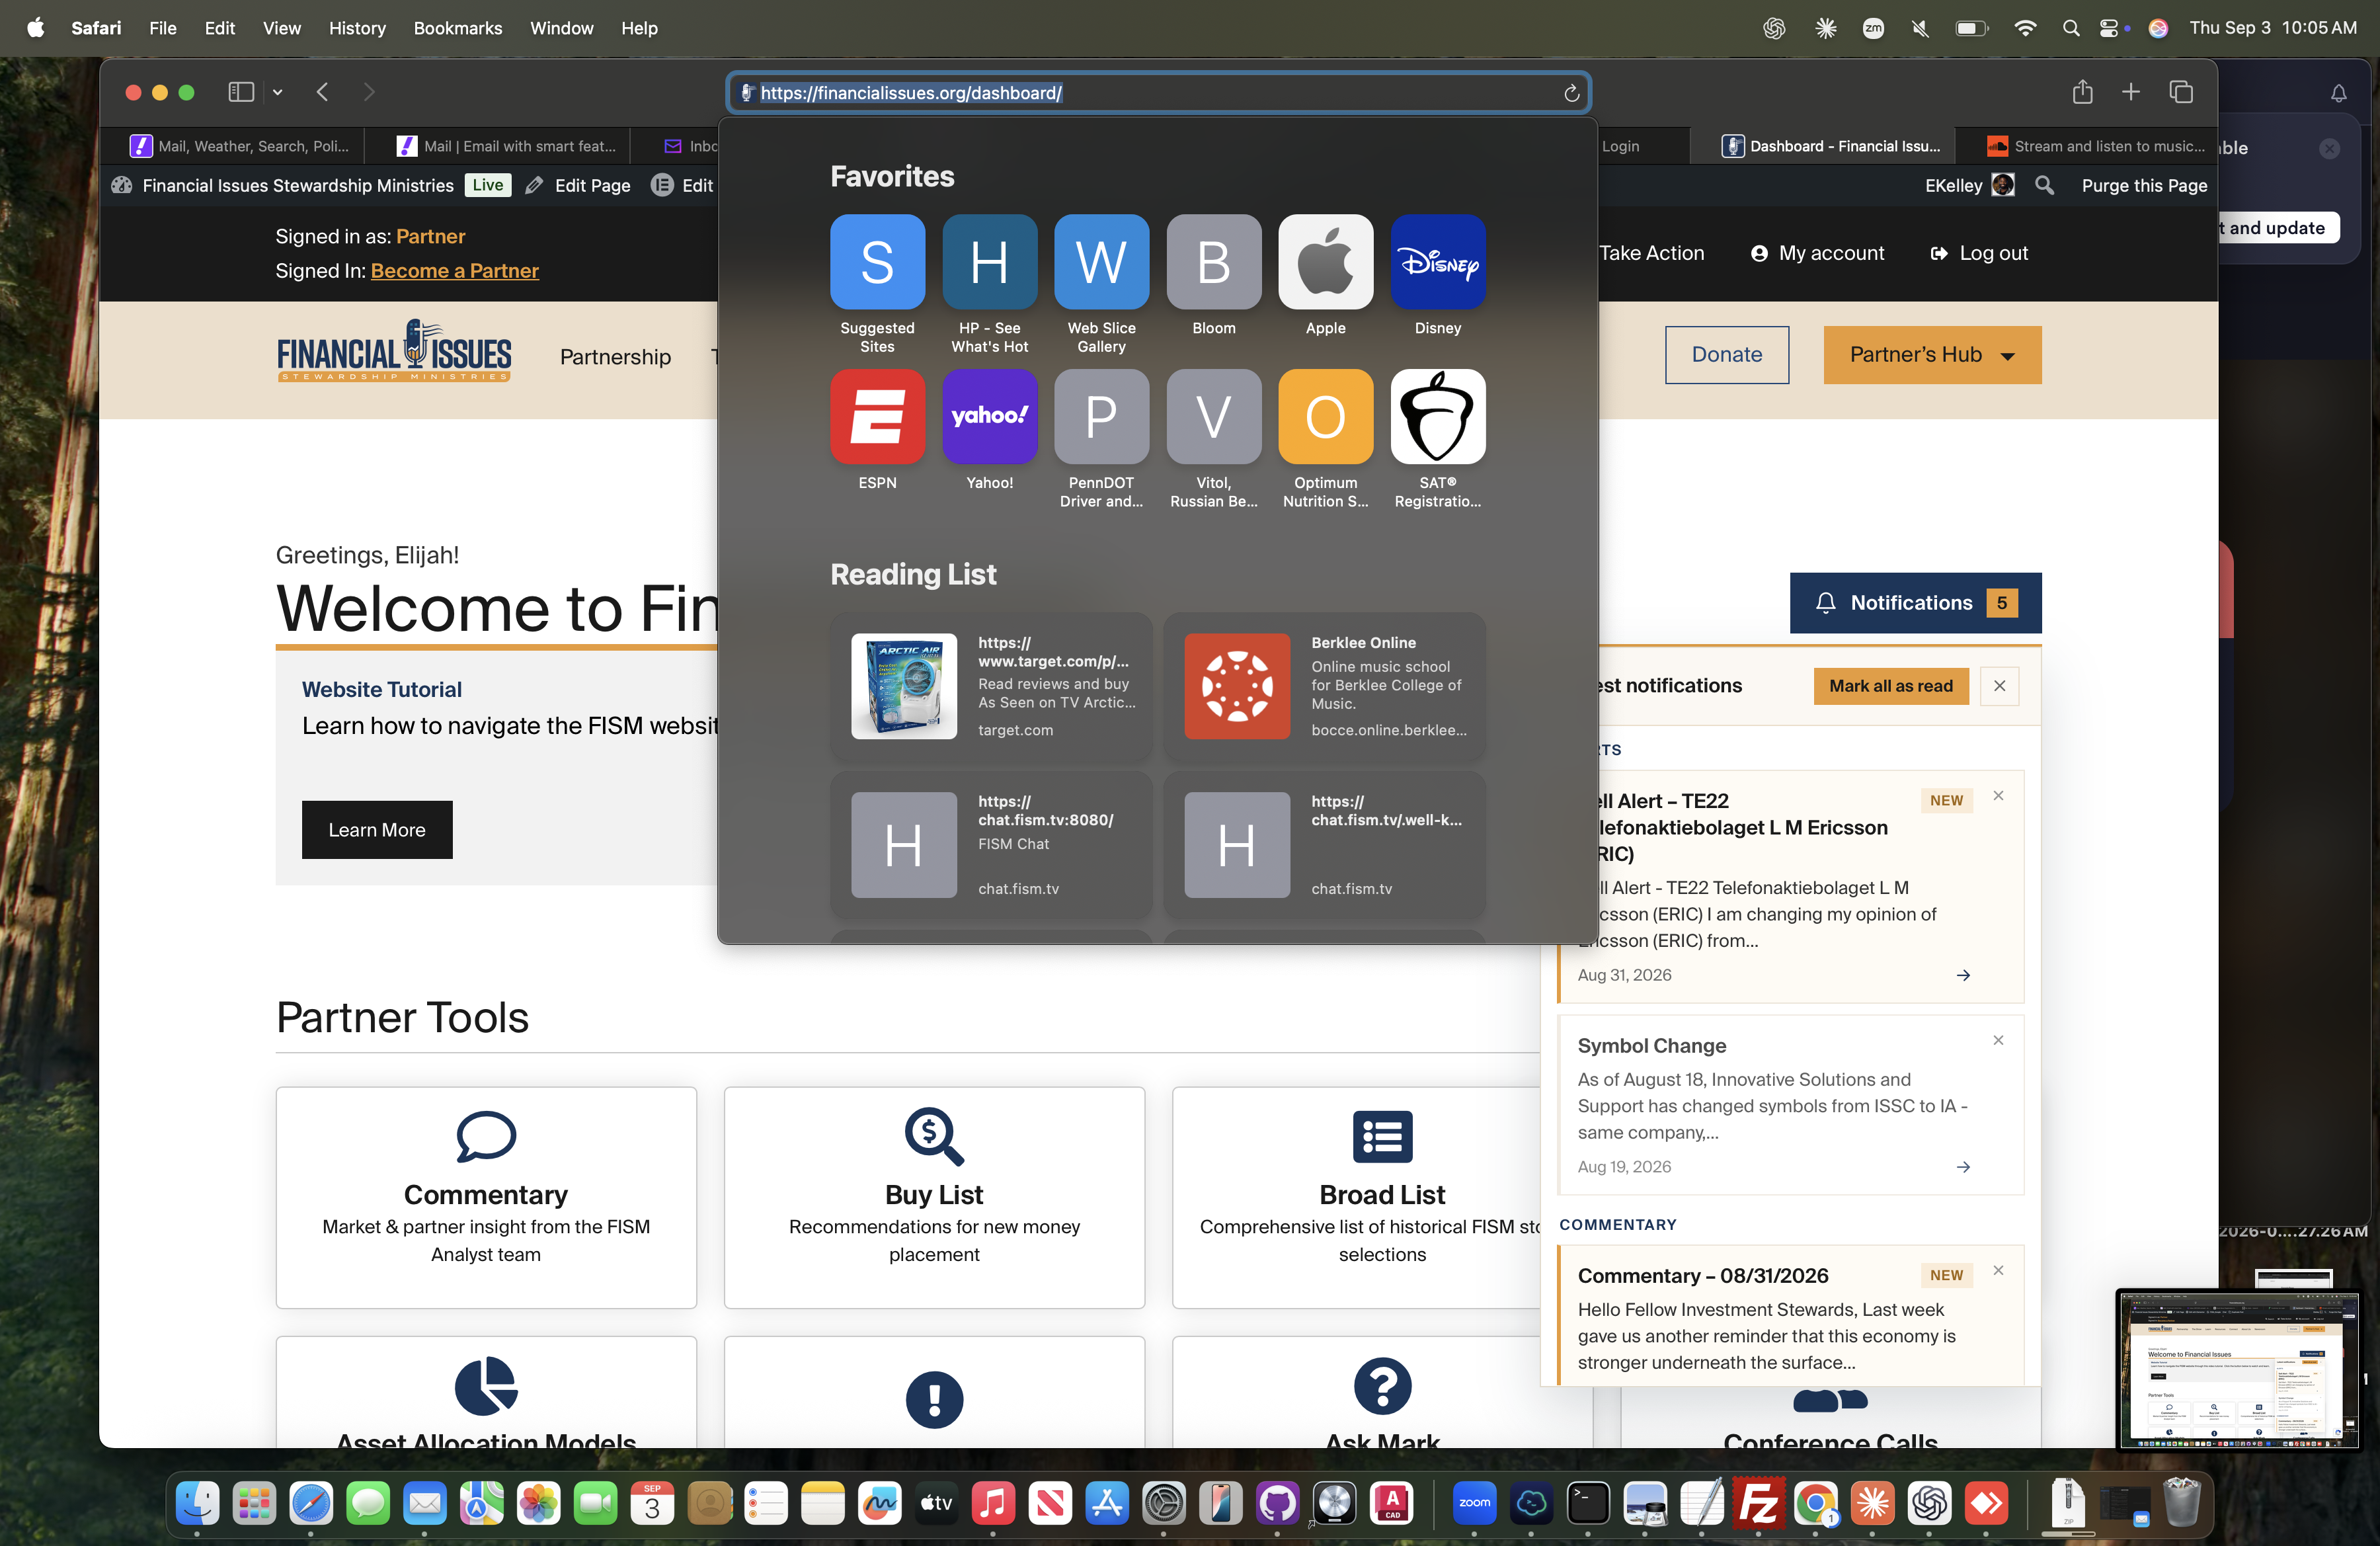Screen dimensions: 2380x1546
Task: Click the Donate button
Action: point(1726,355)
